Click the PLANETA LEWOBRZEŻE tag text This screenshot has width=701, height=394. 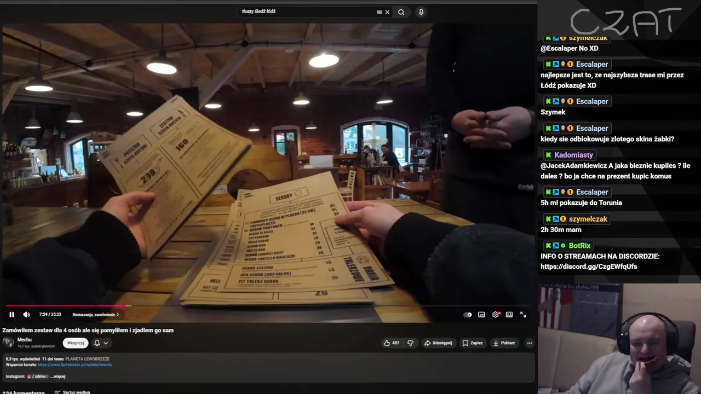(x=87, y=359)
